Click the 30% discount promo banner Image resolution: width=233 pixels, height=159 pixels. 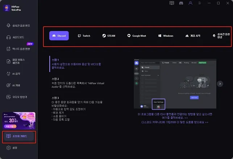tap(19, 120)
